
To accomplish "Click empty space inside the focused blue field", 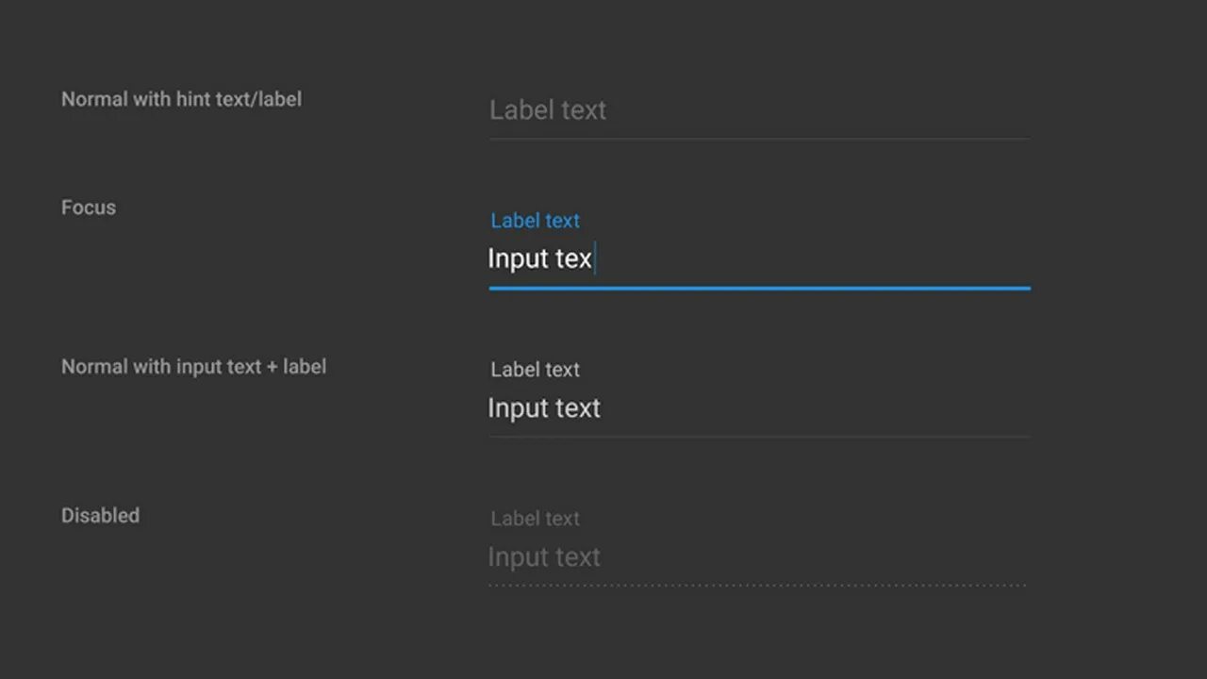I will tap(813, 258).
